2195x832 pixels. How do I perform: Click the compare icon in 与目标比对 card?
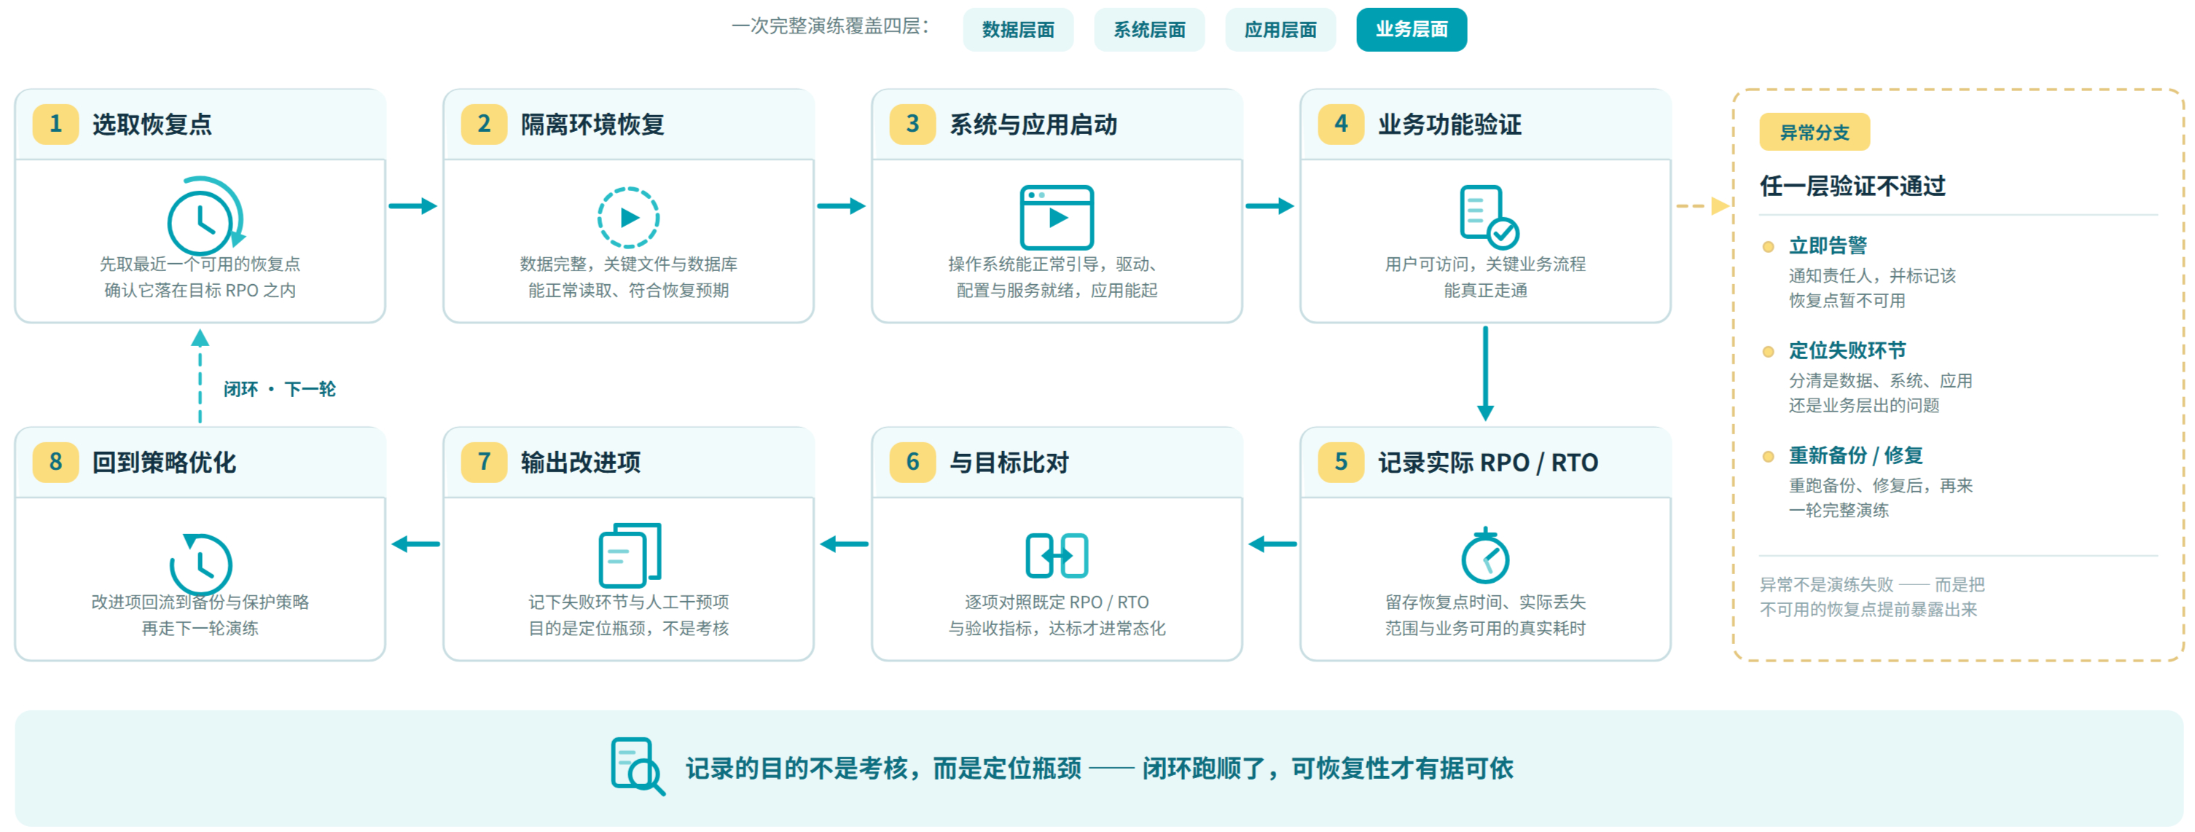point(1057,555)
